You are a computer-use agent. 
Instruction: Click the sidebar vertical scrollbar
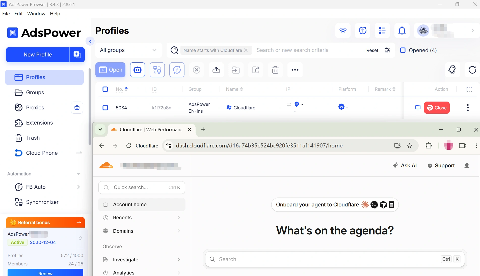[x=90, y=107]
